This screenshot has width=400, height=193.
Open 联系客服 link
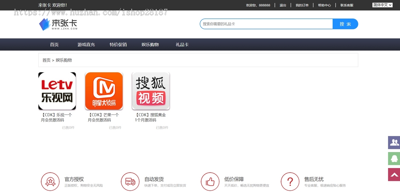coord(347,5)
